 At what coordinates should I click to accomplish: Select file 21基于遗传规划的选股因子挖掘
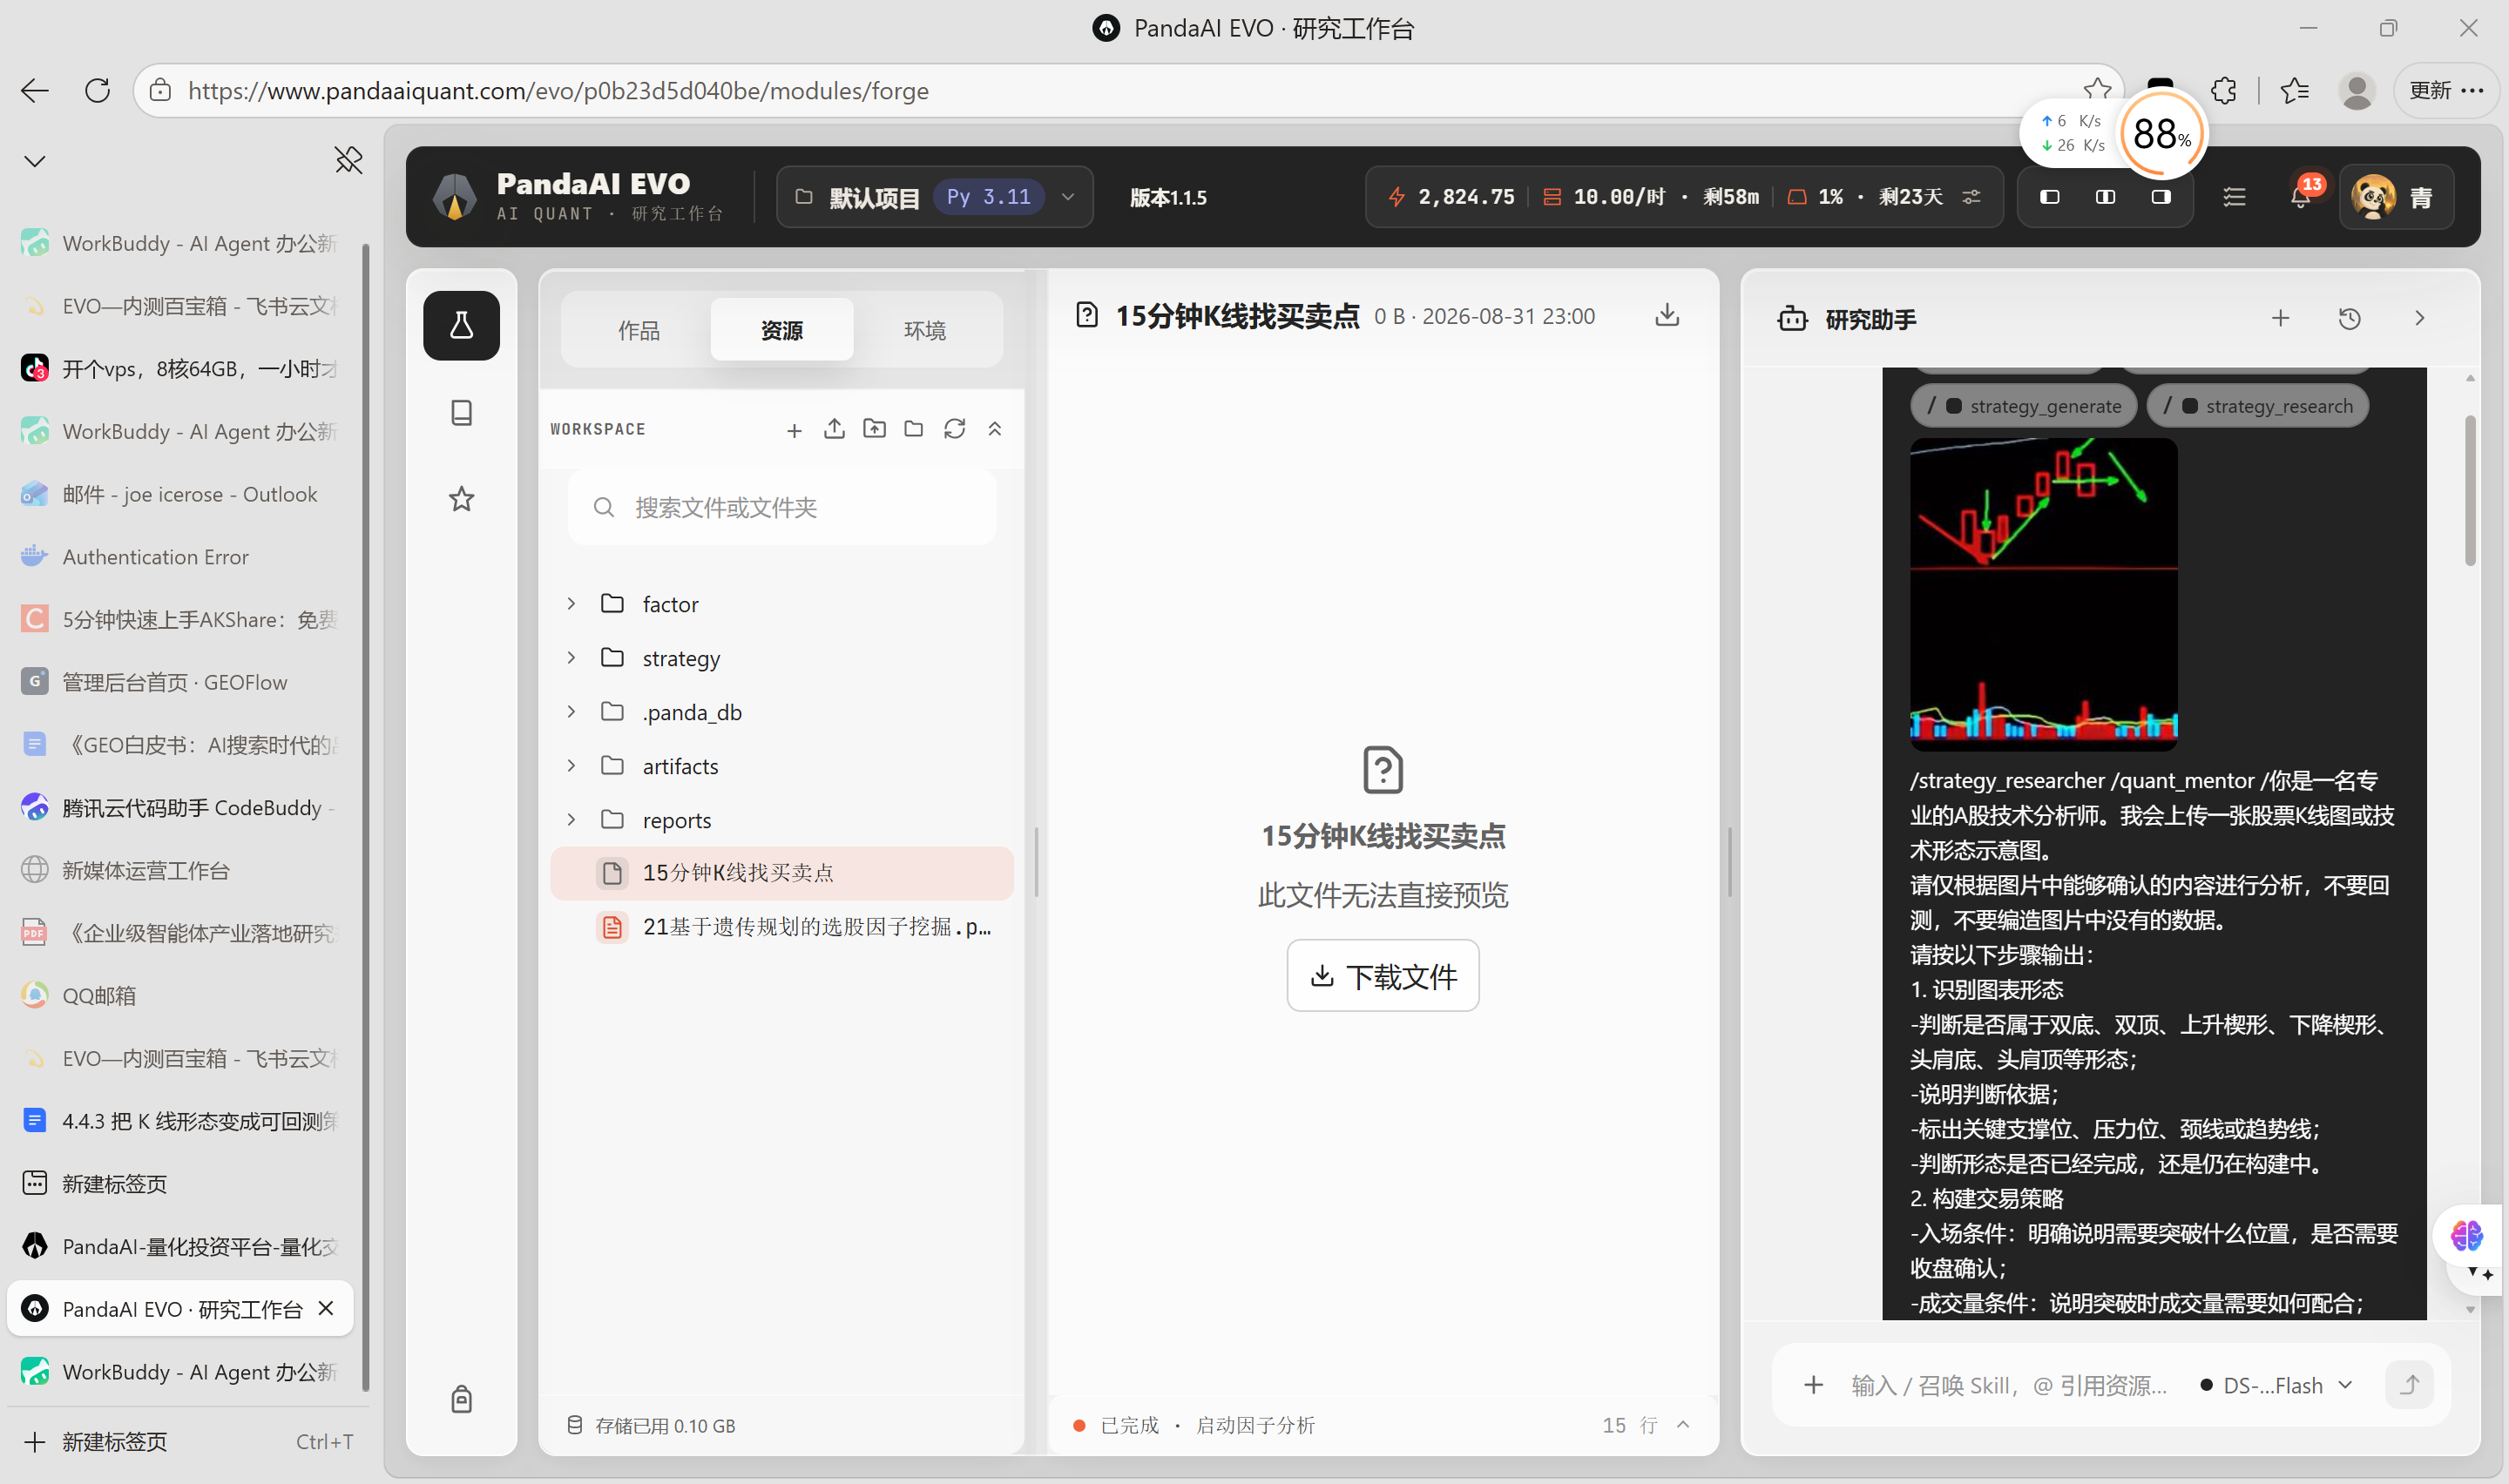click(x=781, y=927)
